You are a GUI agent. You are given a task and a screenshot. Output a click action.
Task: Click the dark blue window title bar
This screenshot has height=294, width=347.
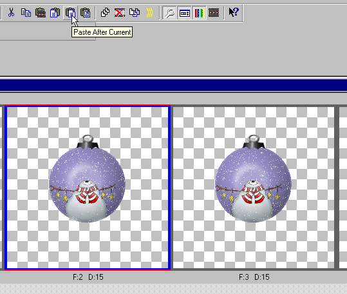[x=174, y=85]
